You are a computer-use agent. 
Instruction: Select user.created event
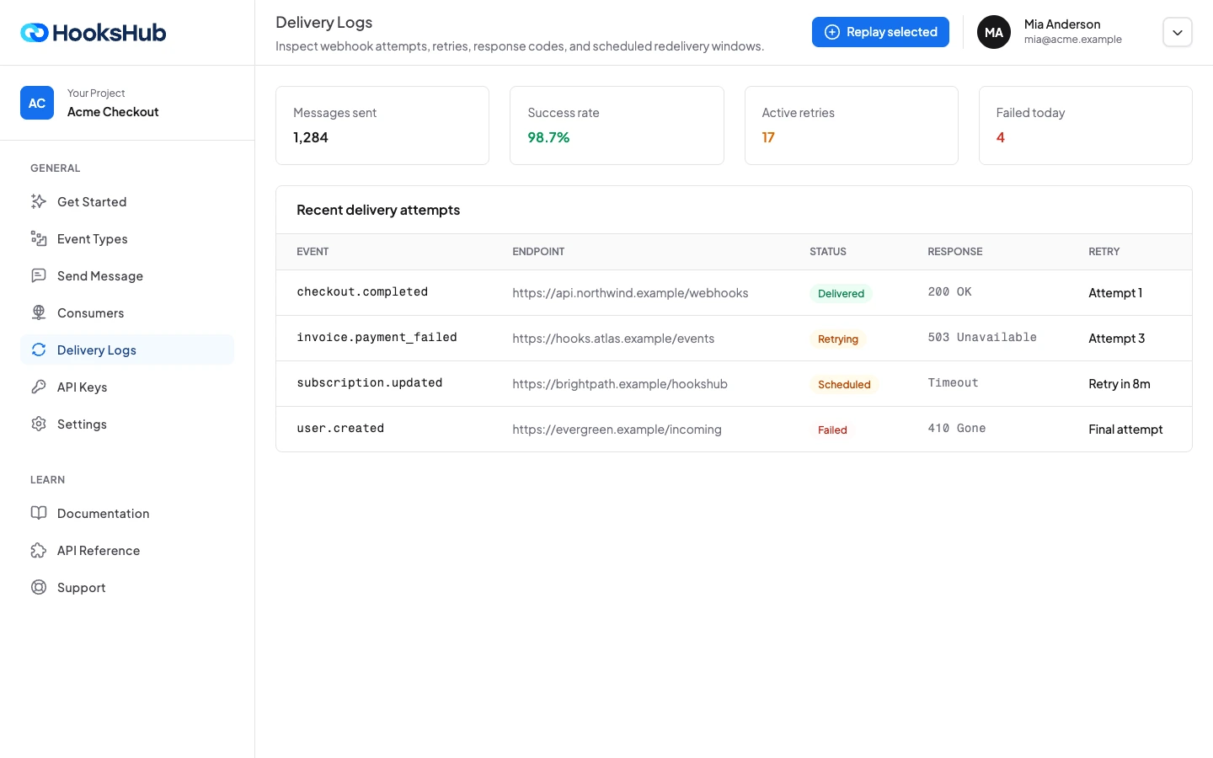pos(340,429)
